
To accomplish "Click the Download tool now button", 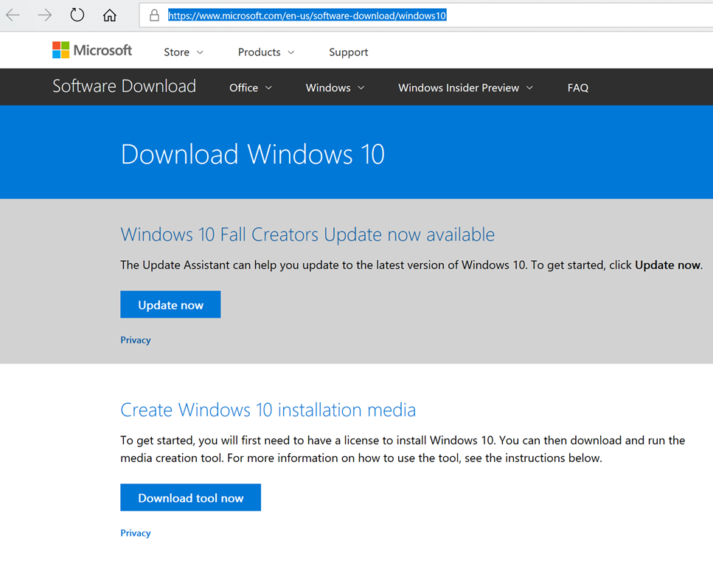I will (x=190, y=498).
